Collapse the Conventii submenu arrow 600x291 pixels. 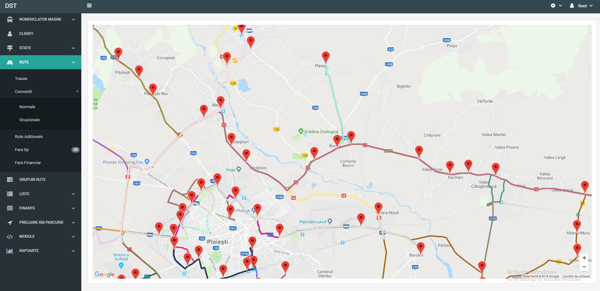77,91
